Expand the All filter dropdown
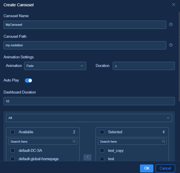 coord(89,118)
